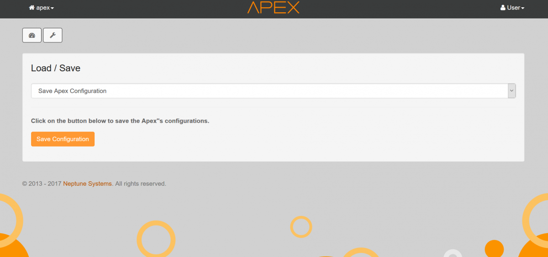Image resolution: width=548 pixels, height=257 pixels.
Task: Click the APEX logo in the header
Action: [x=274, y=7]
